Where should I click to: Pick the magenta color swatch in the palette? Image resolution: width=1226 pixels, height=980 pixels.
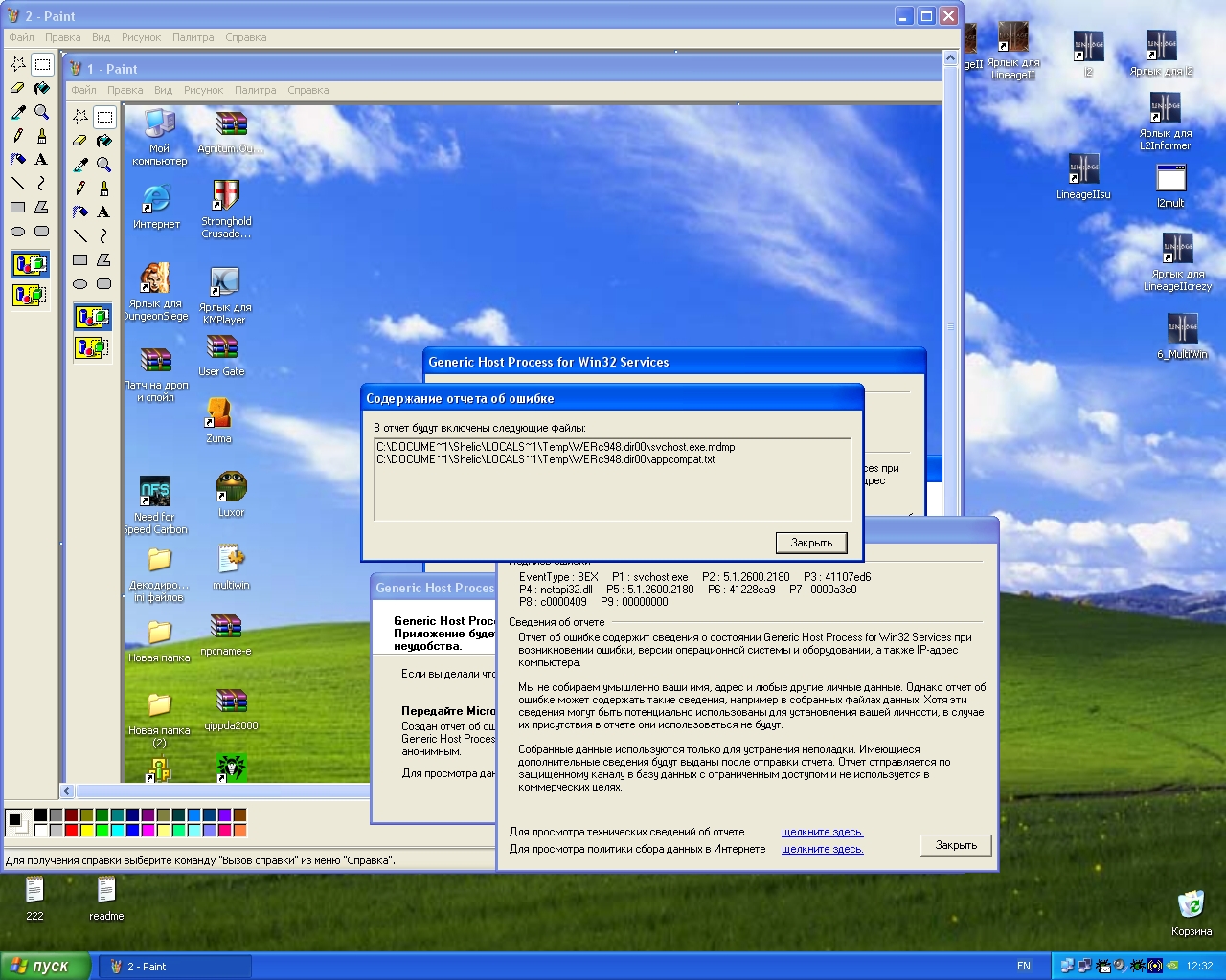click(x=148, y=830)
